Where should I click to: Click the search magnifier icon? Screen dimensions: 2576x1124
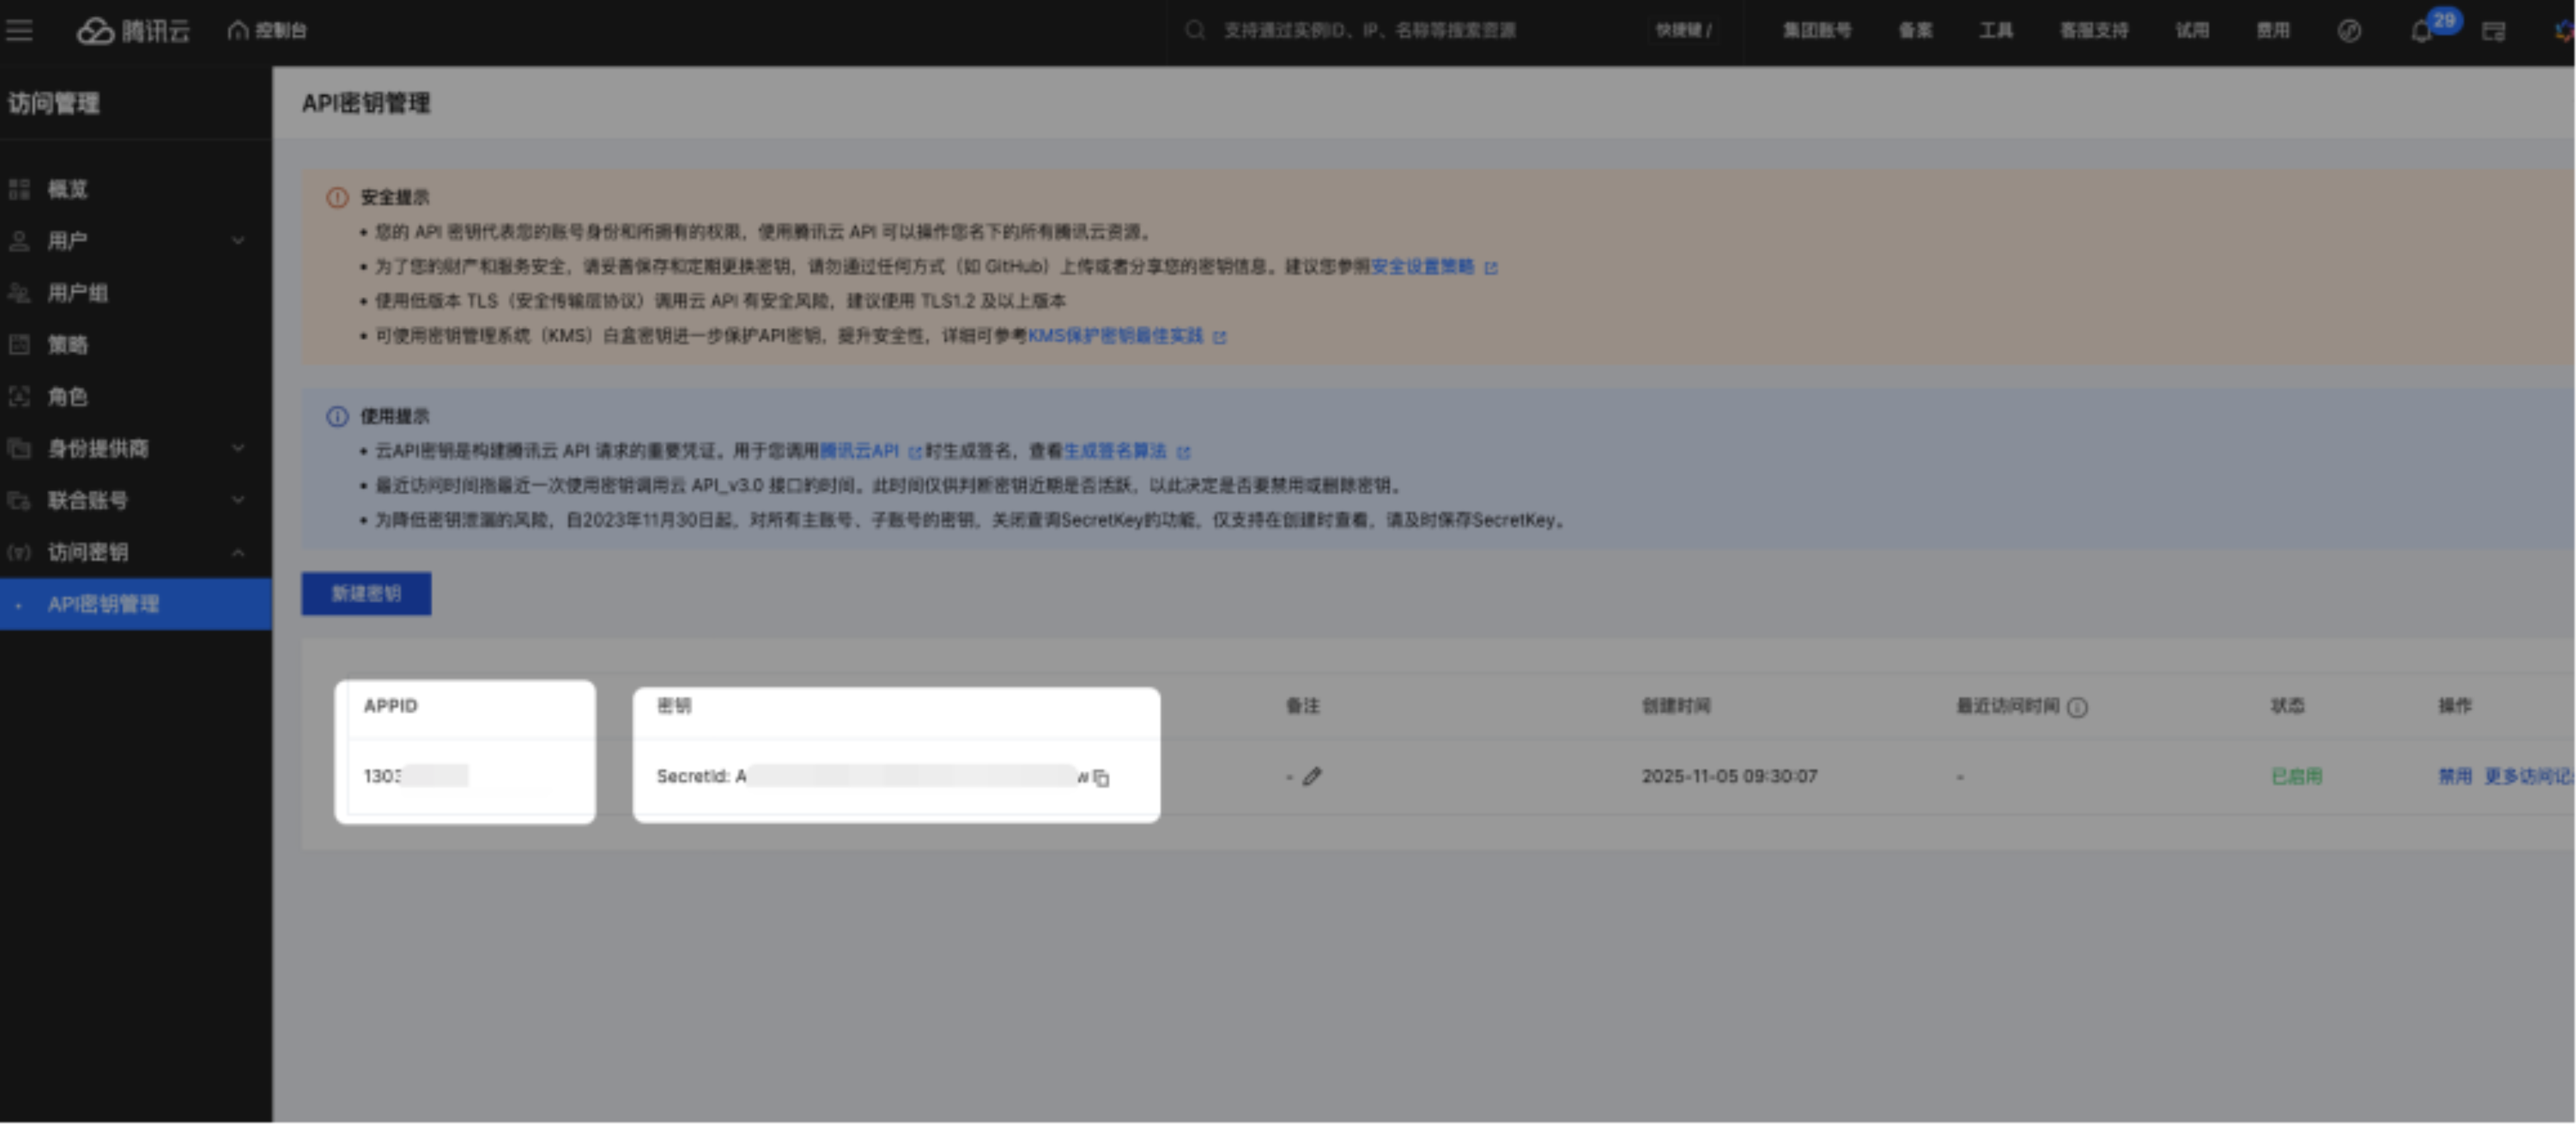[x=1195, y=30]
